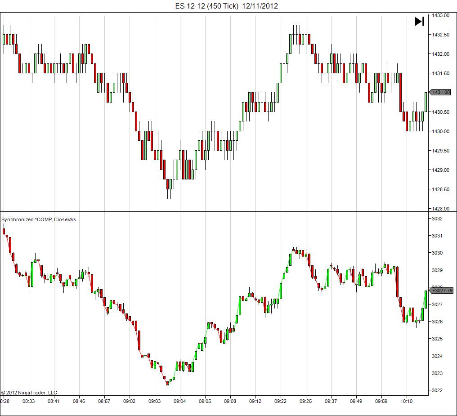This screenshot has height=416, width=457.
Task: Click the 3027 indicator axis label
Action: click(437, 304)
